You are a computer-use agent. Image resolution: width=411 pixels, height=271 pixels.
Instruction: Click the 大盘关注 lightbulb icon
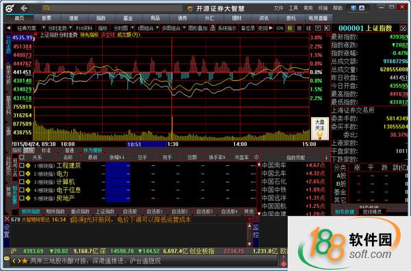(x=319, y=134)
